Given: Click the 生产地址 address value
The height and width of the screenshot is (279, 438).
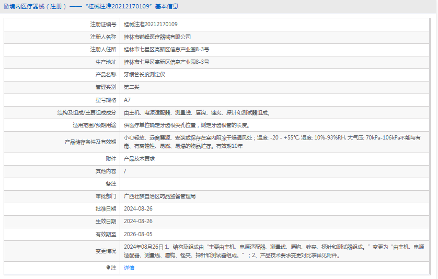Looking at the screenshot, I should pyautogui.click(x=167, y=62).
